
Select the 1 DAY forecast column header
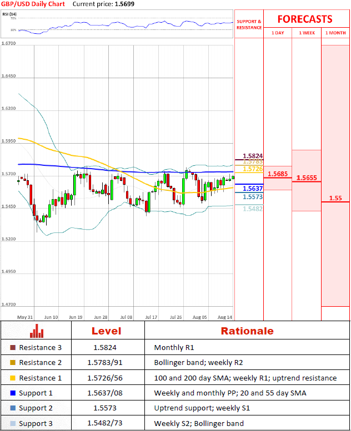point(278,33)
